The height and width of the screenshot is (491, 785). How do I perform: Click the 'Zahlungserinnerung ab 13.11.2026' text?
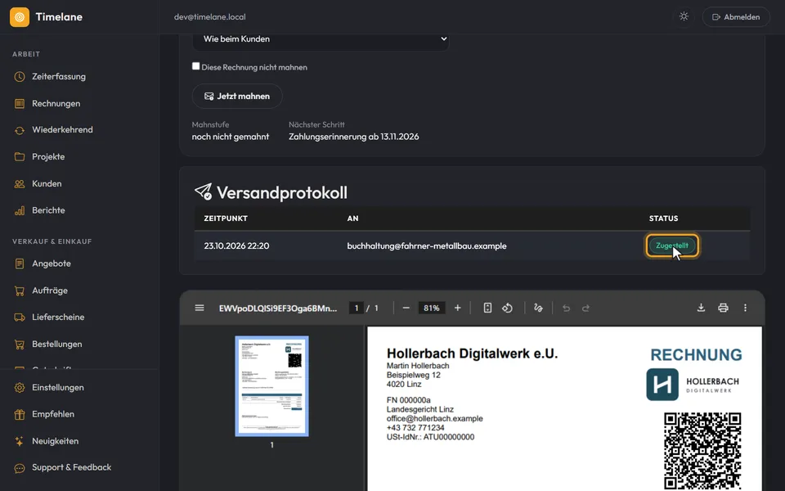point(353,137)
